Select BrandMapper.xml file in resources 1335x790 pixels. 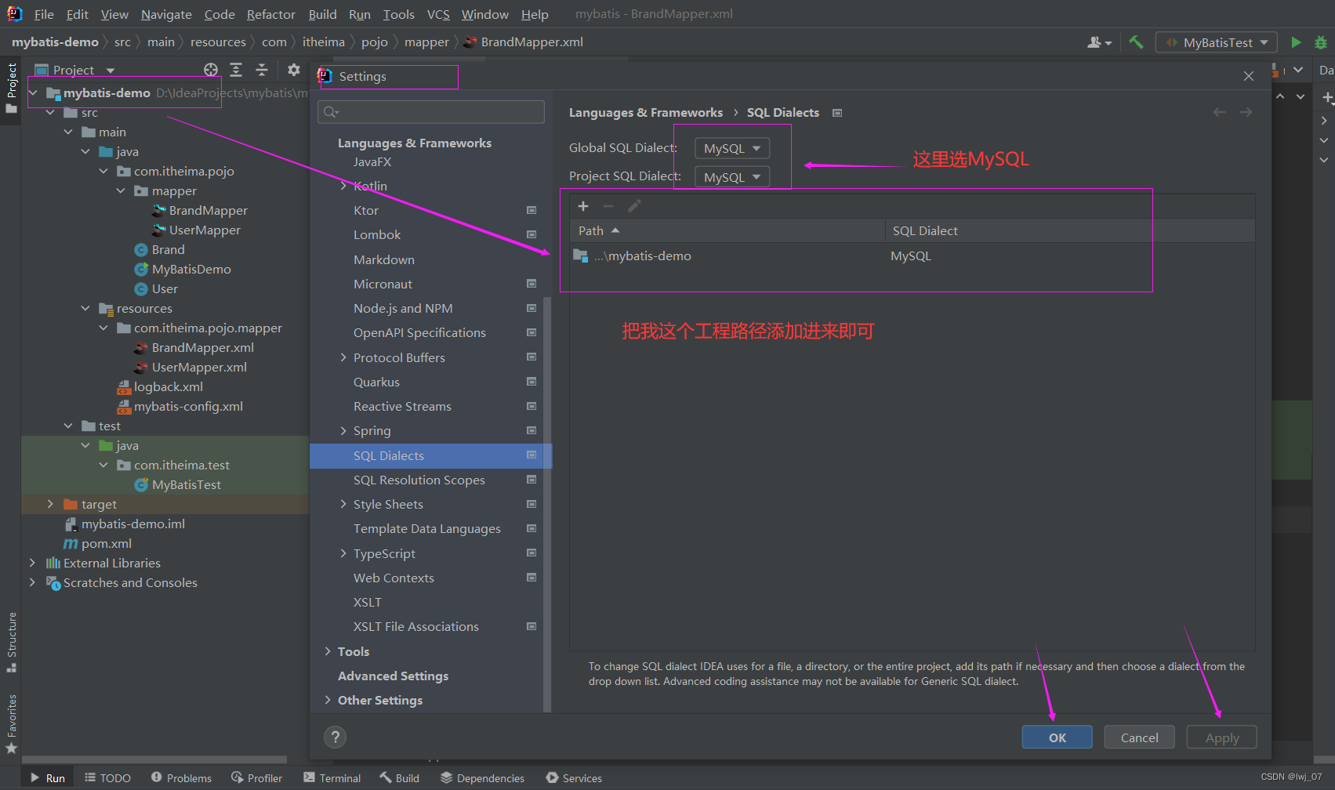[194, 347]
